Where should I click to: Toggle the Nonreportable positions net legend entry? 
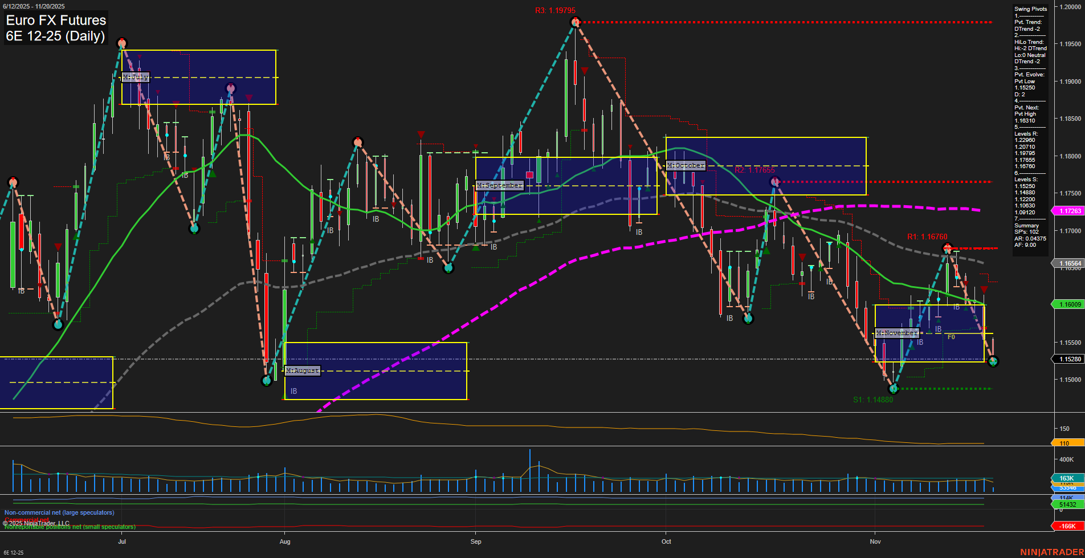pos(68,526)
